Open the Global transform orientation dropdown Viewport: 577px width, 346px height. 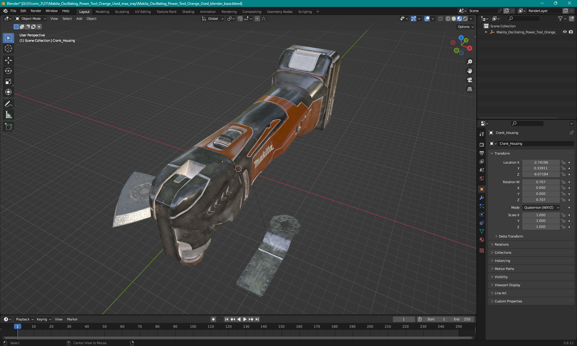tap(213, 19)
